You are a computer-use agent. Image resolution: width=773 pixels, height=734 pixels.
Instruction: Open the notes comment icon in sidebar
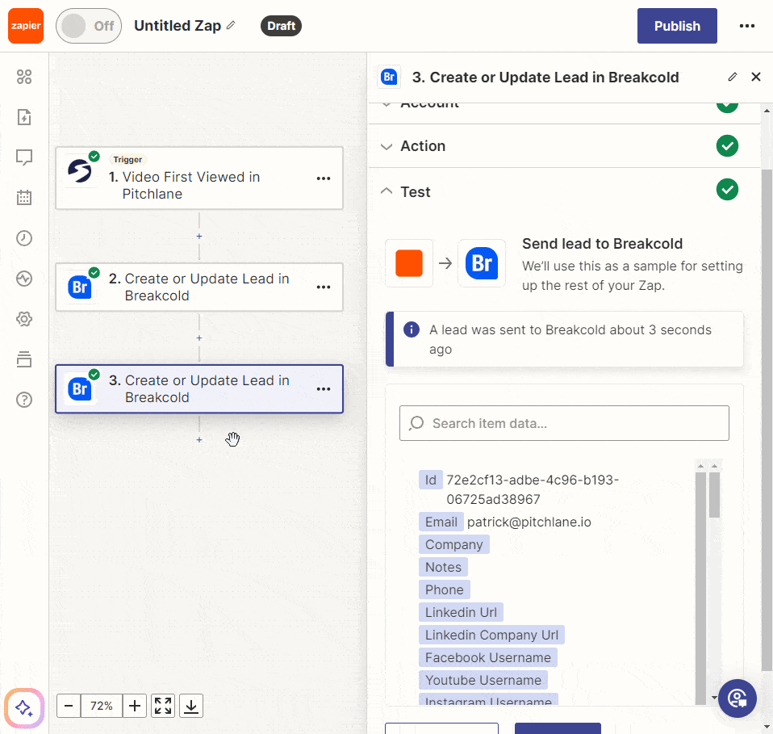24,157
